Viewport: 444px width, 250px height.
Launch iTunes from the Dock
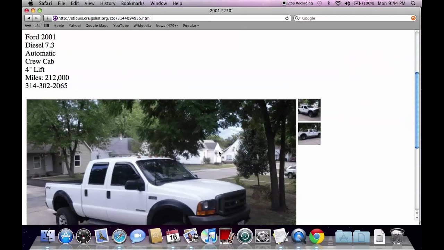coord(209,236)
